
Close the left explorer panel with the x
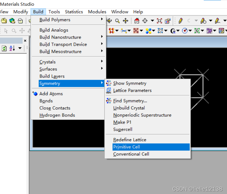(25, 41)
